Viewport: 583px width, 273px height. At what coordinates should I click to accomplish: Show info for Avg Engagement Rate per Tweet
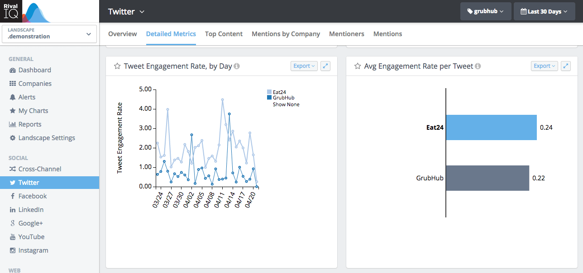tap(478, 66)
